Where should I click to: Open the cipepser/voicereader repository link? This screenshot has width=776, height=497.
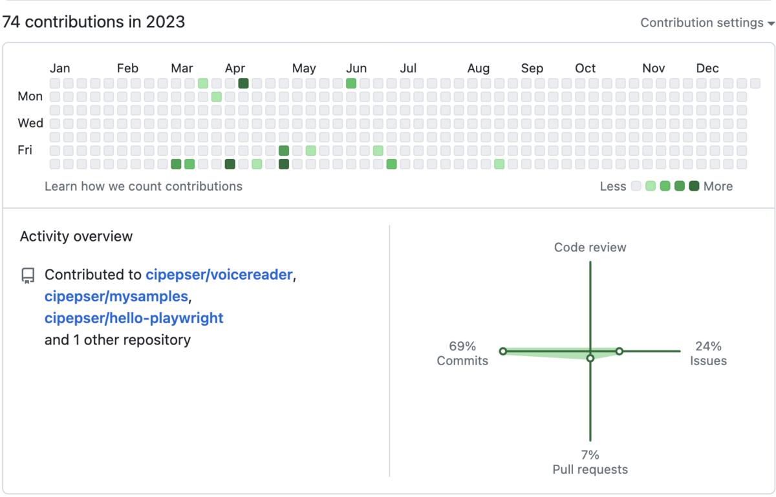219,275
